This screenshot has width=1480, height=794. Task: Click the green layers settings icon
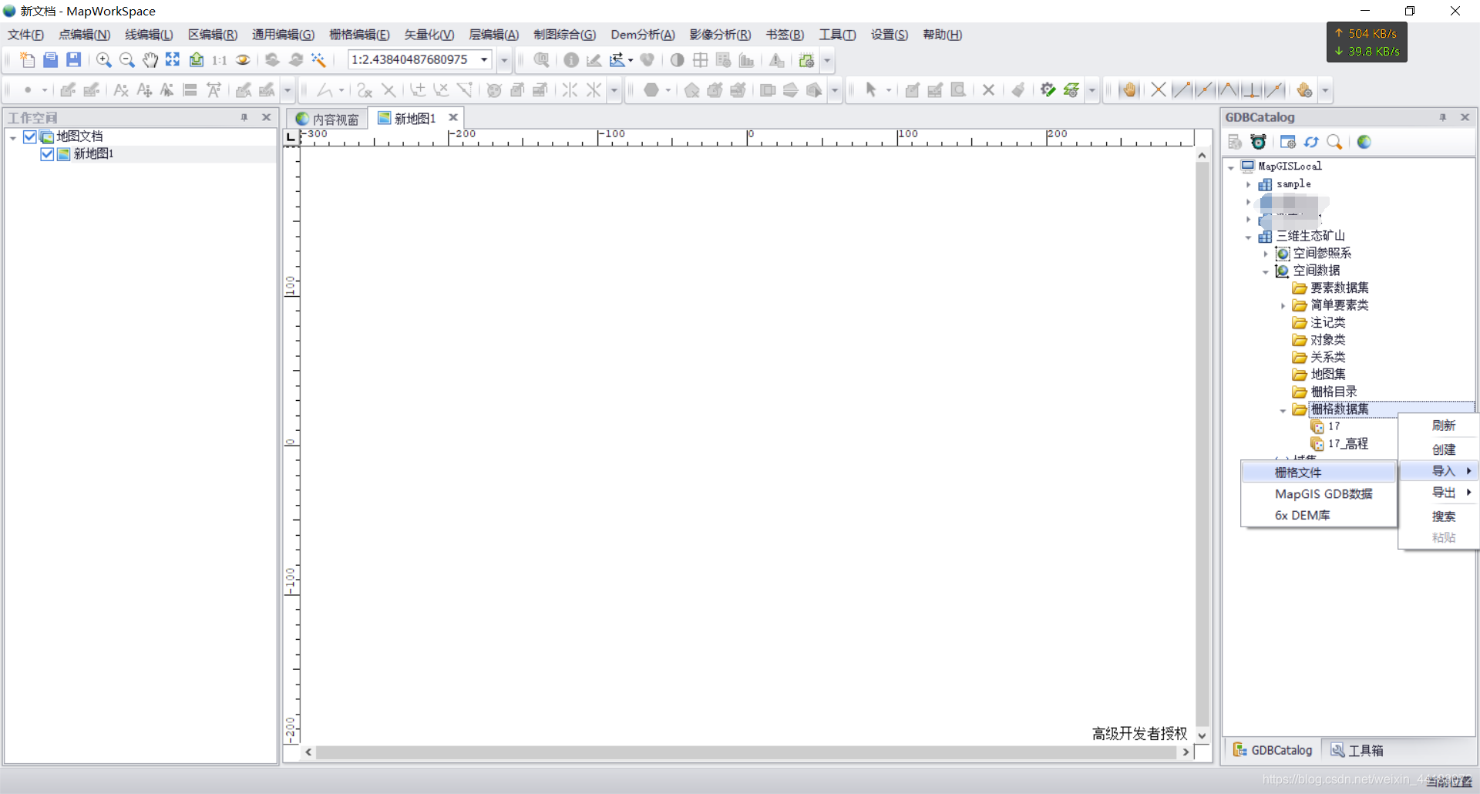coord(1071,89)
